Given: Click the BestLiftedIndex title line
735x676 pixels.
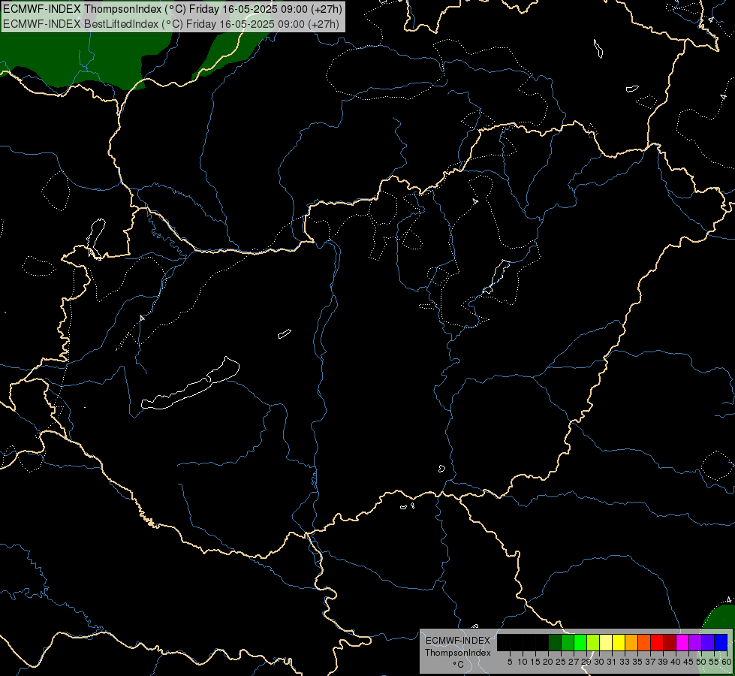Looking at the screenshot, I should coord(171,23).
